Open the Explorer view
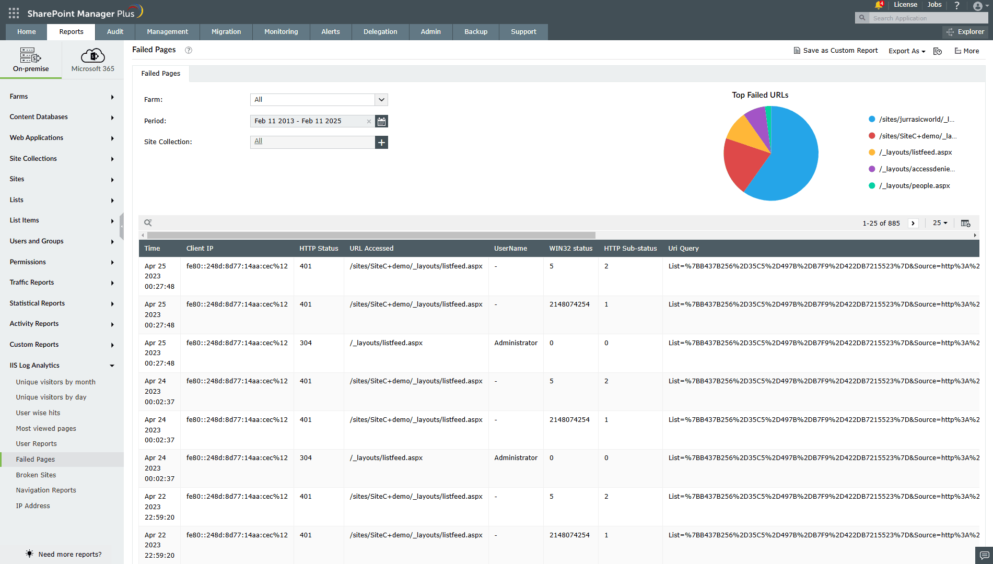The height and width of the screenshot is (564, 993). tap(965, 32)
